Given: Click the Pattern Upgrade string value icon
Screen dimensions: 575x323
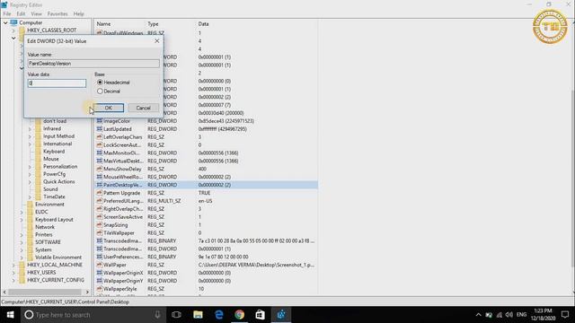Looking at the screenshot, I should [100, 193].
